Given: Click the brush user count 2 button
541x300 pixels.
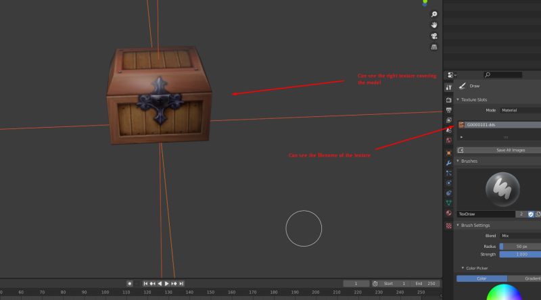Looking at the screenshot, I should [x=521, y=214].
